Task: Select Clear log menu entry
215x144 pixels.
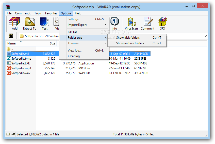Action: coord(84,56)
